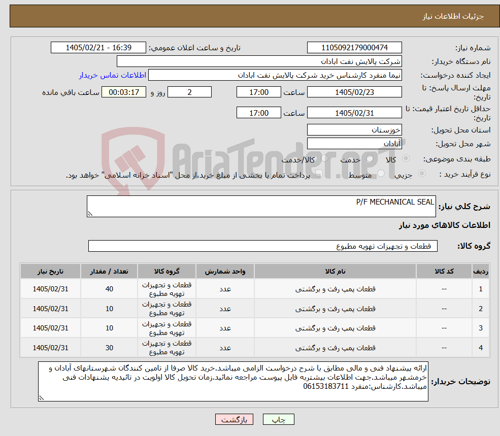Click the نام کالا column header
Image resolution: width=500 pixels, height=436 pixels.
pyautogui.click(x=335, y=271)
